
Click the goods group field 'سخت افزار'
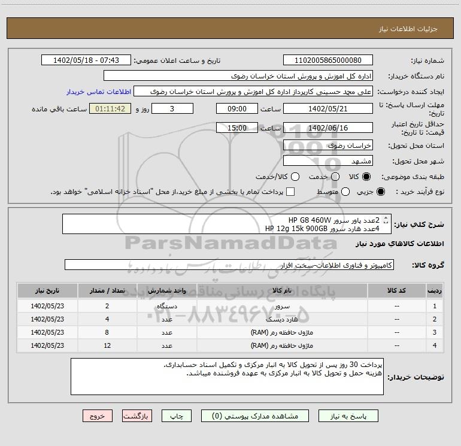[x=229, y=265]
